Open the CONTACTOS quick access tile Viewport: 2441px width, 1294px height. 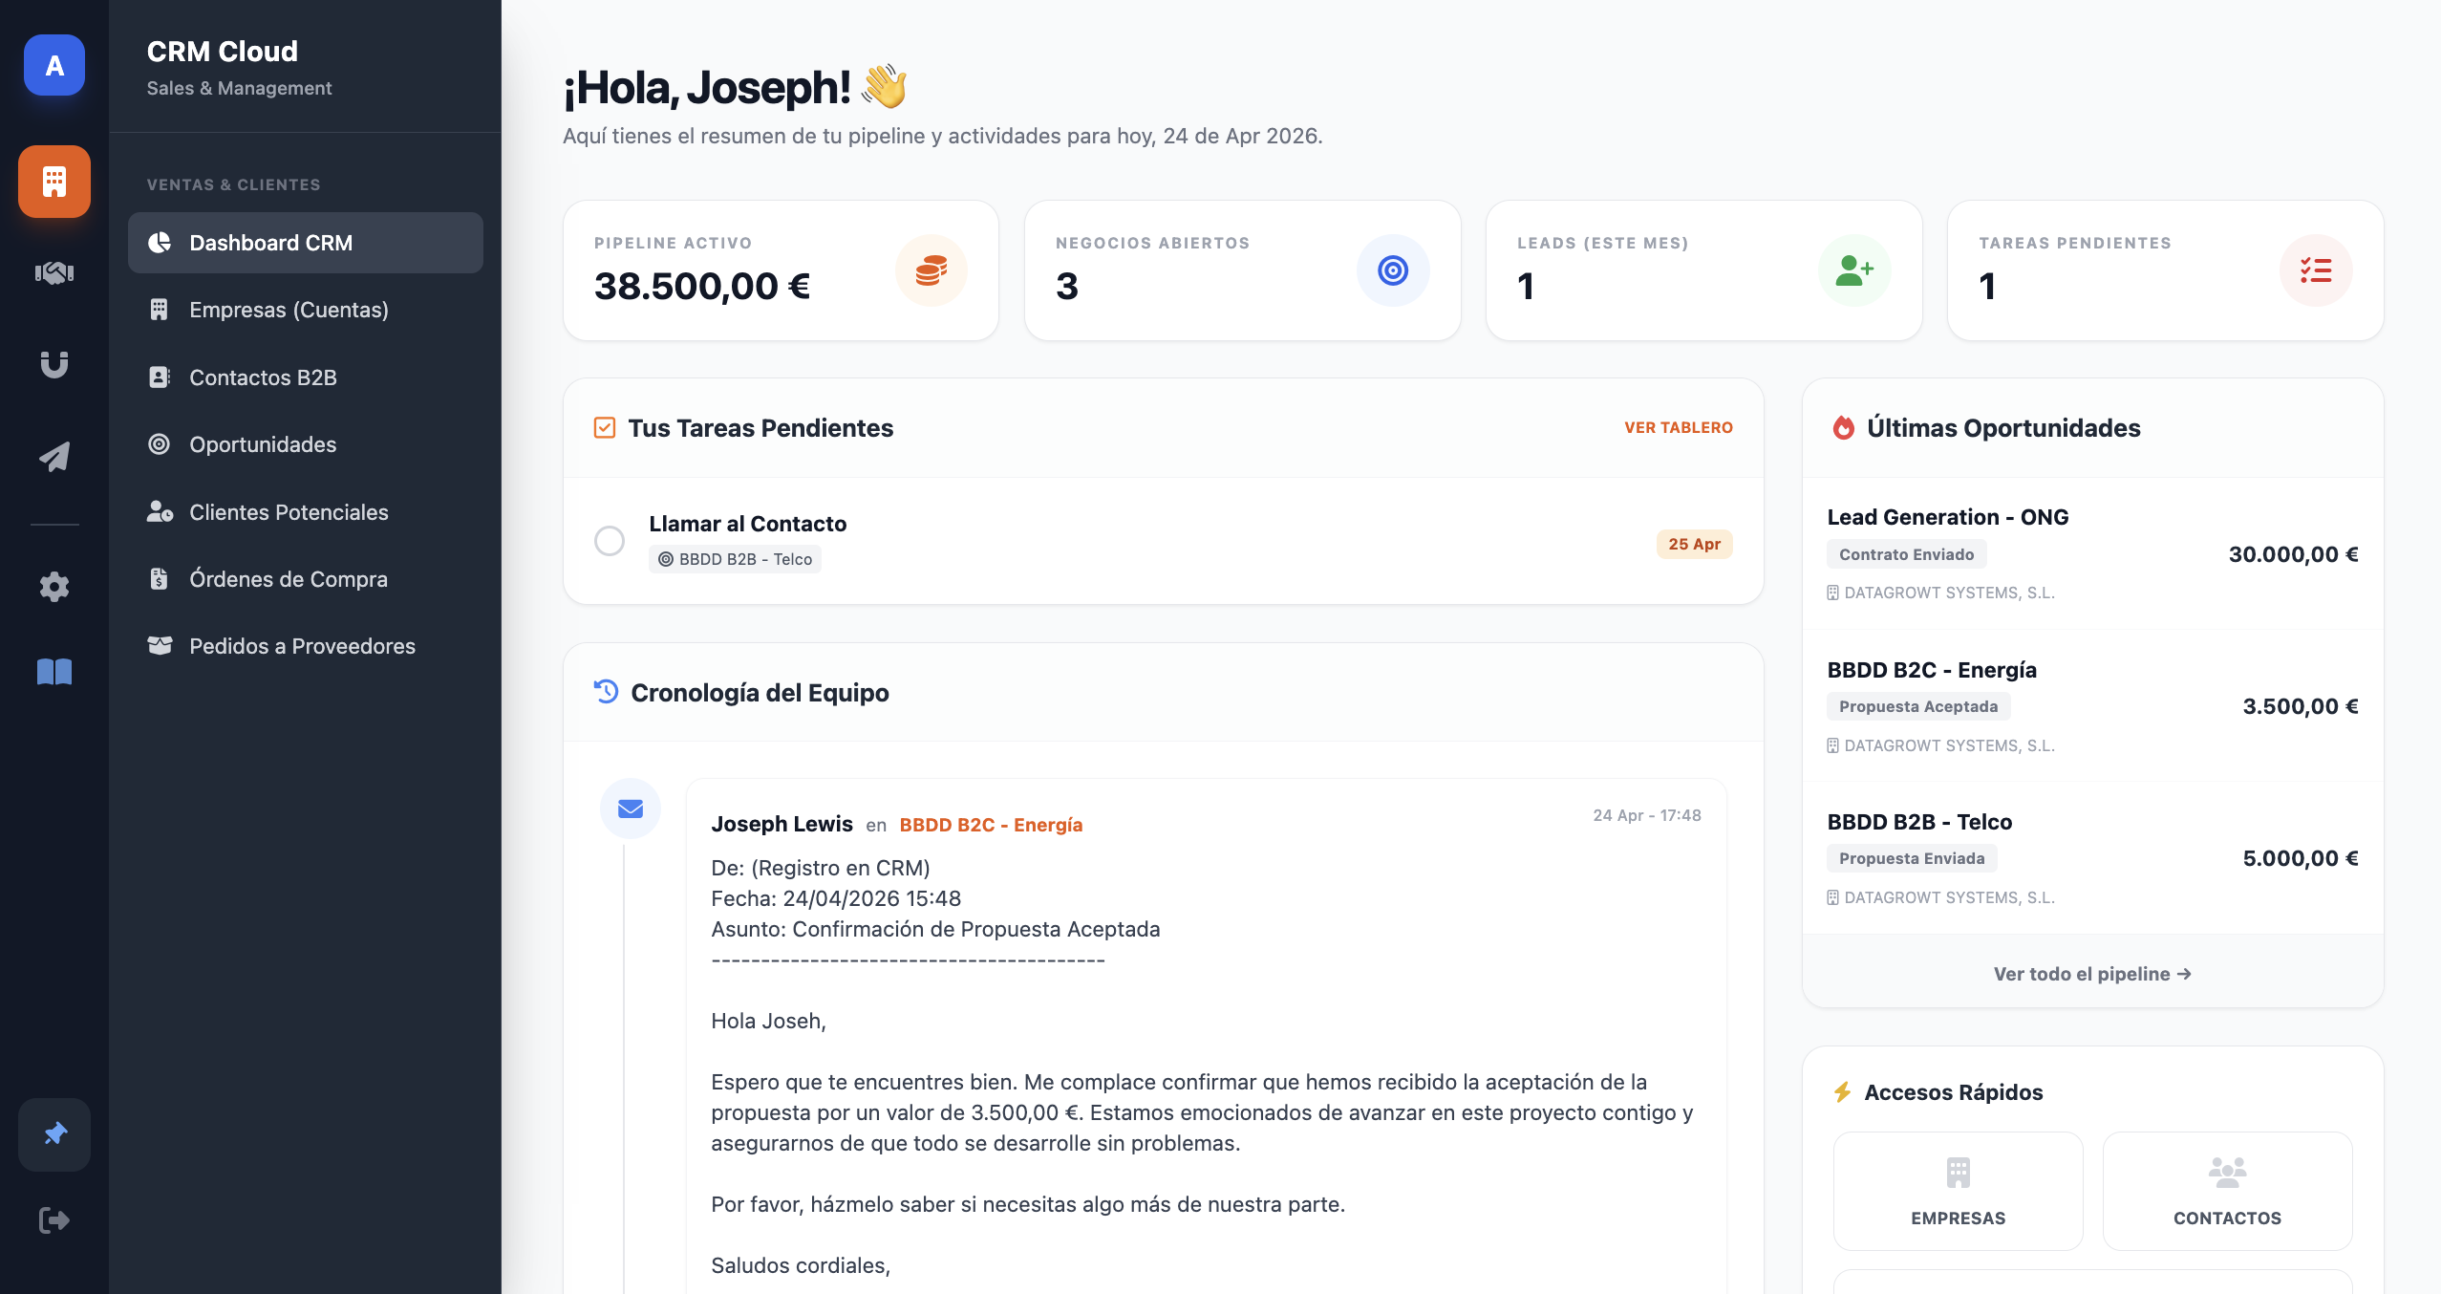tap(2226, 1191)
